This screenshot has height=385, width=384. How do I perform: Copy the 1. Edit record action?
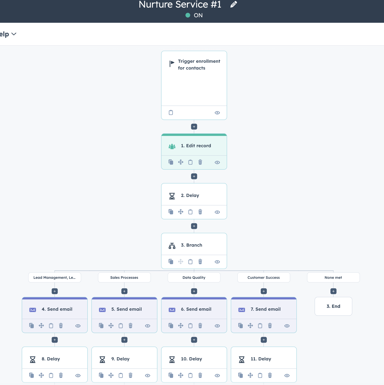tap(171, 162)
